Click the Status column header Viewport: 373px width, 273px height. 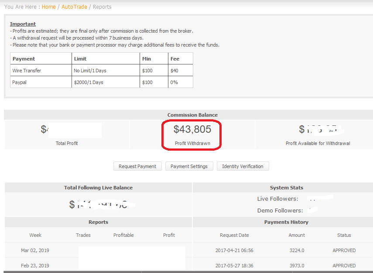(x=344, y=235)
